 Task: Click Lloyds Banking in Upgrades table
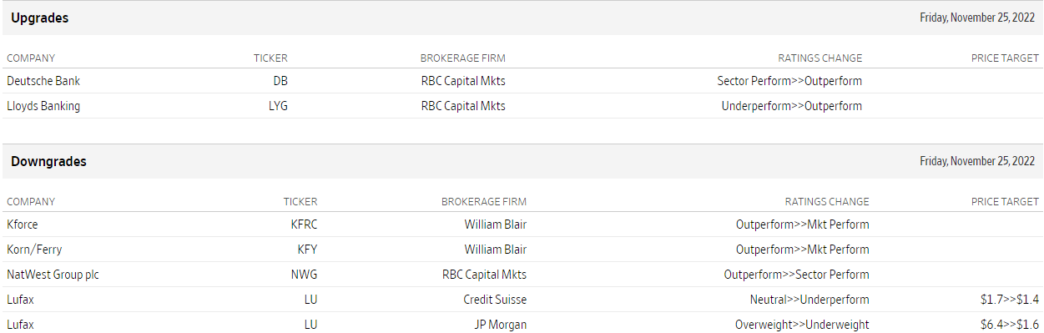pos(43,106)
